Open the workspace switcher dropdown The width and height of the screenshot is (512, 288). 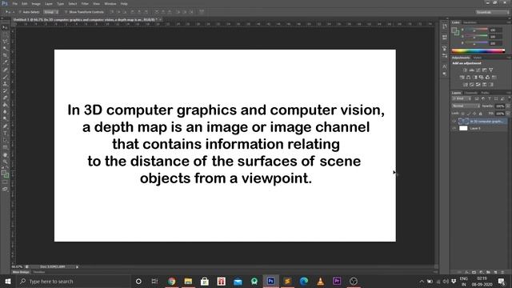point(492,12)
